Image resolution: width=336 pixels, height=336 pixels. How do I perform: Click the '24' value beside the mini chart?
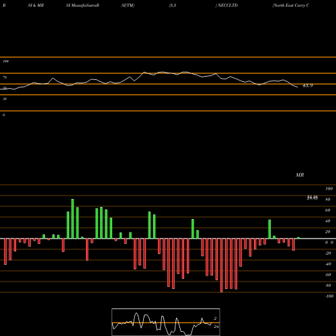click(216, 327)
